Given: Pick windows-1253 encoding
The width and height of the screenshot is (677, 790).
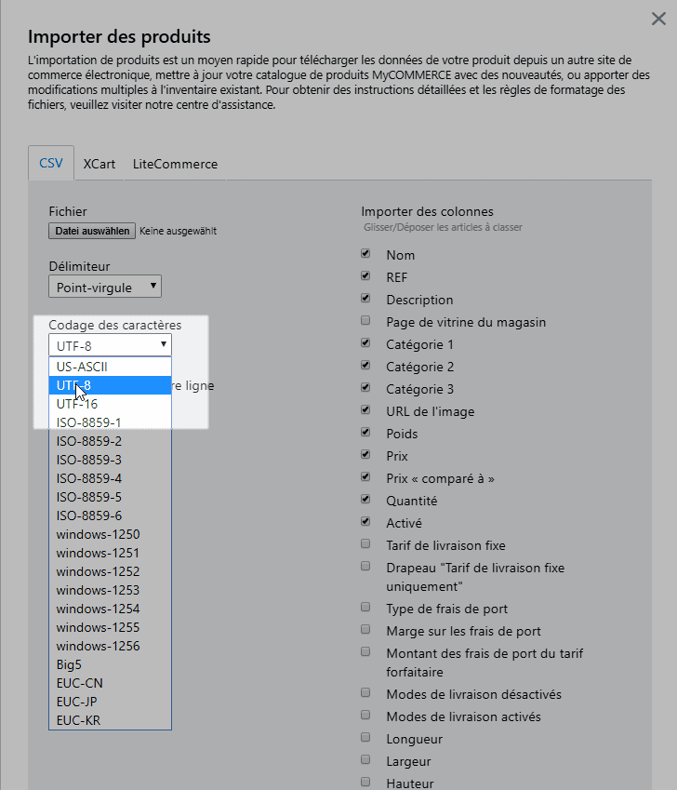Looking at the screenshot, I should 111,591.
